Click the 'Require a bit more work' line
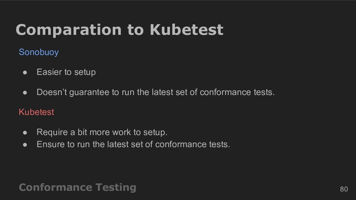Image resolution: width=356 pixels, height=200 pixels. (x=102, y=132)
